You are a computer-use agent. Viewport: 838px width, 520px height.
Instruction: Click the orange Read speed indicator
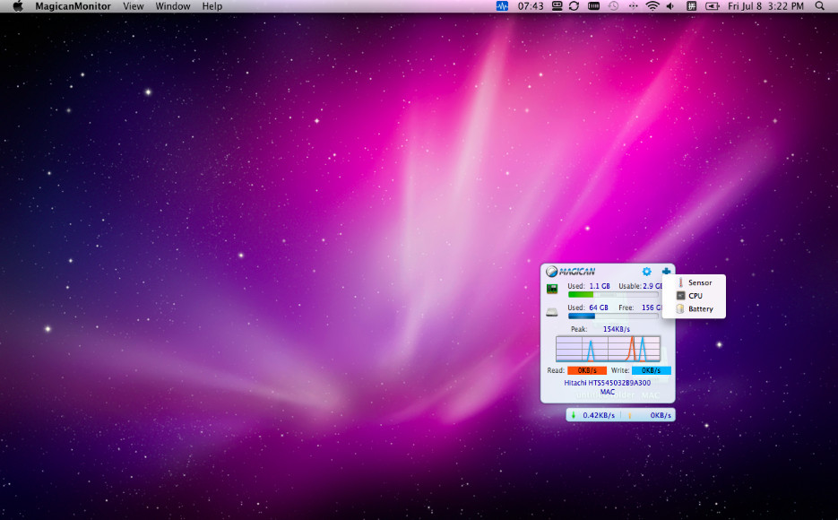point(586,370)
